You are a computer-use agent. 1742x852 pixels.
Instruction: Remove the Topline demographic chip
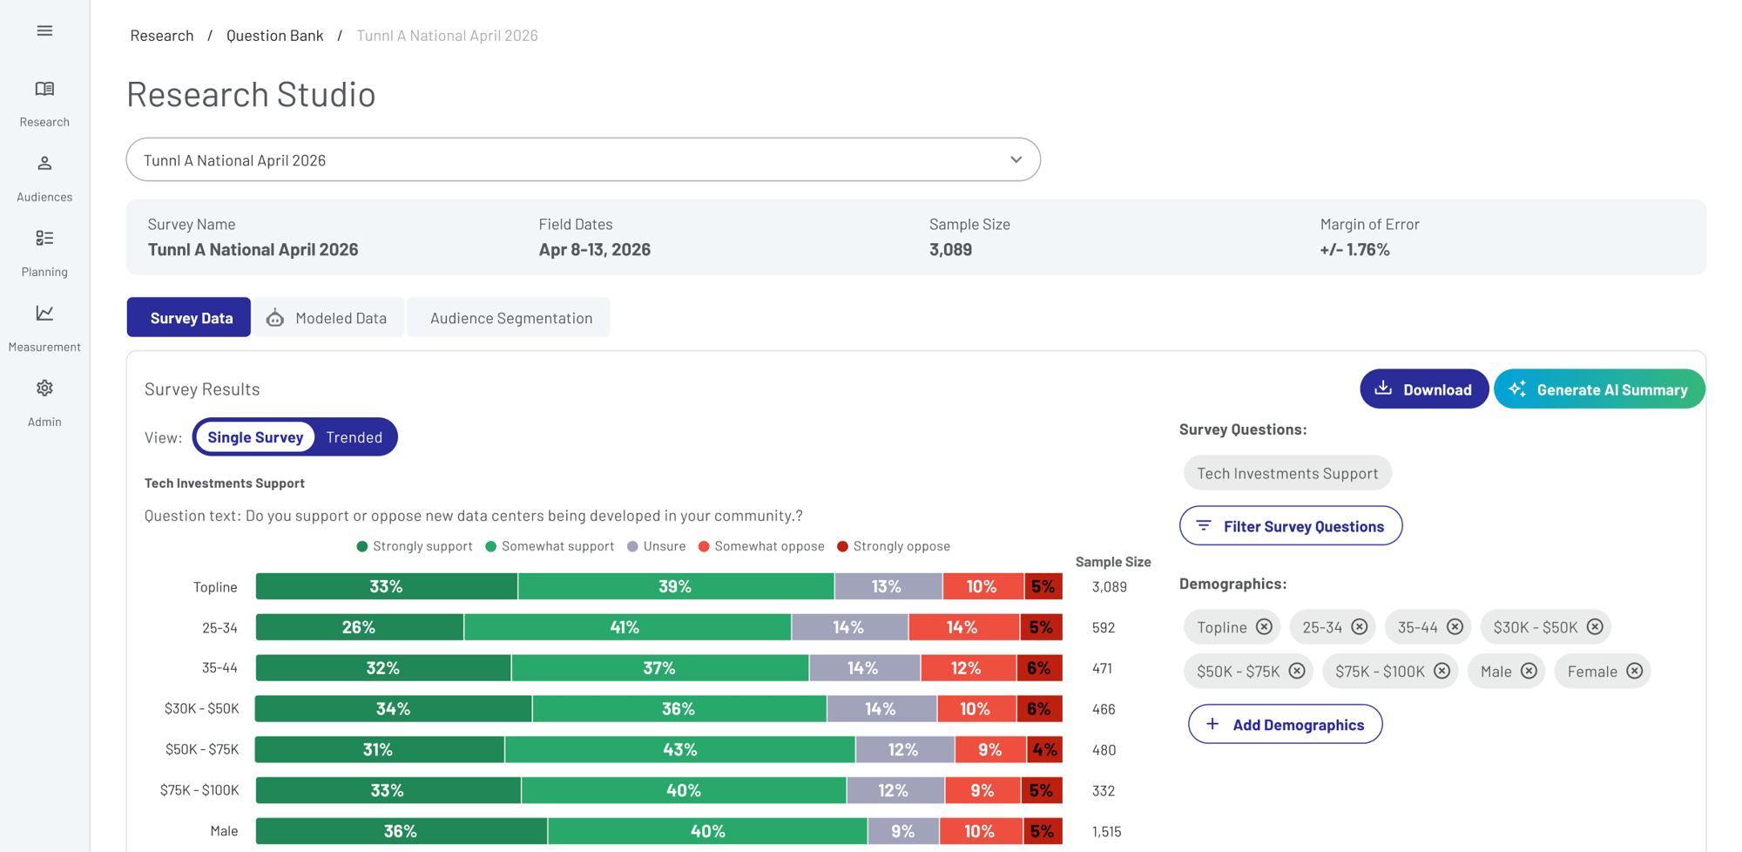tap(1264, 627)
